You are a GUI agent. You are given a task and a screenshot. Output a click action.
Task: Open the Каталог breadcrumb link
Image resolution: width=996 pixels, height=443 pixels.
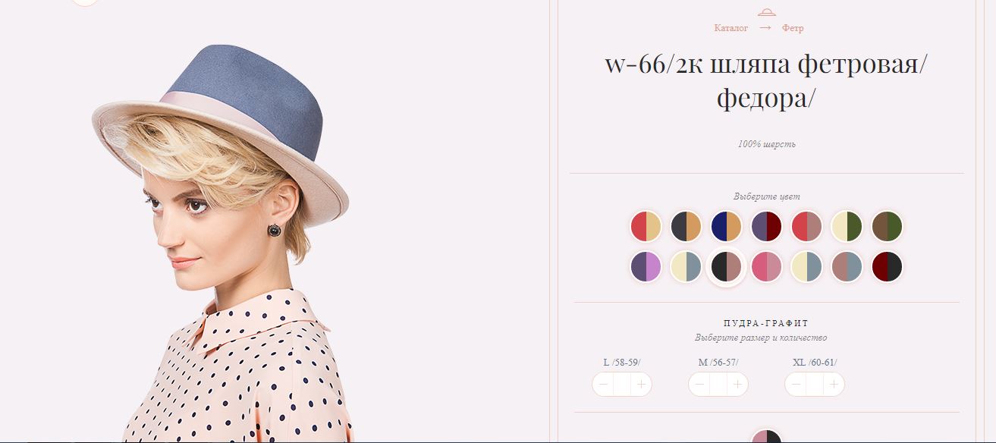731,28
